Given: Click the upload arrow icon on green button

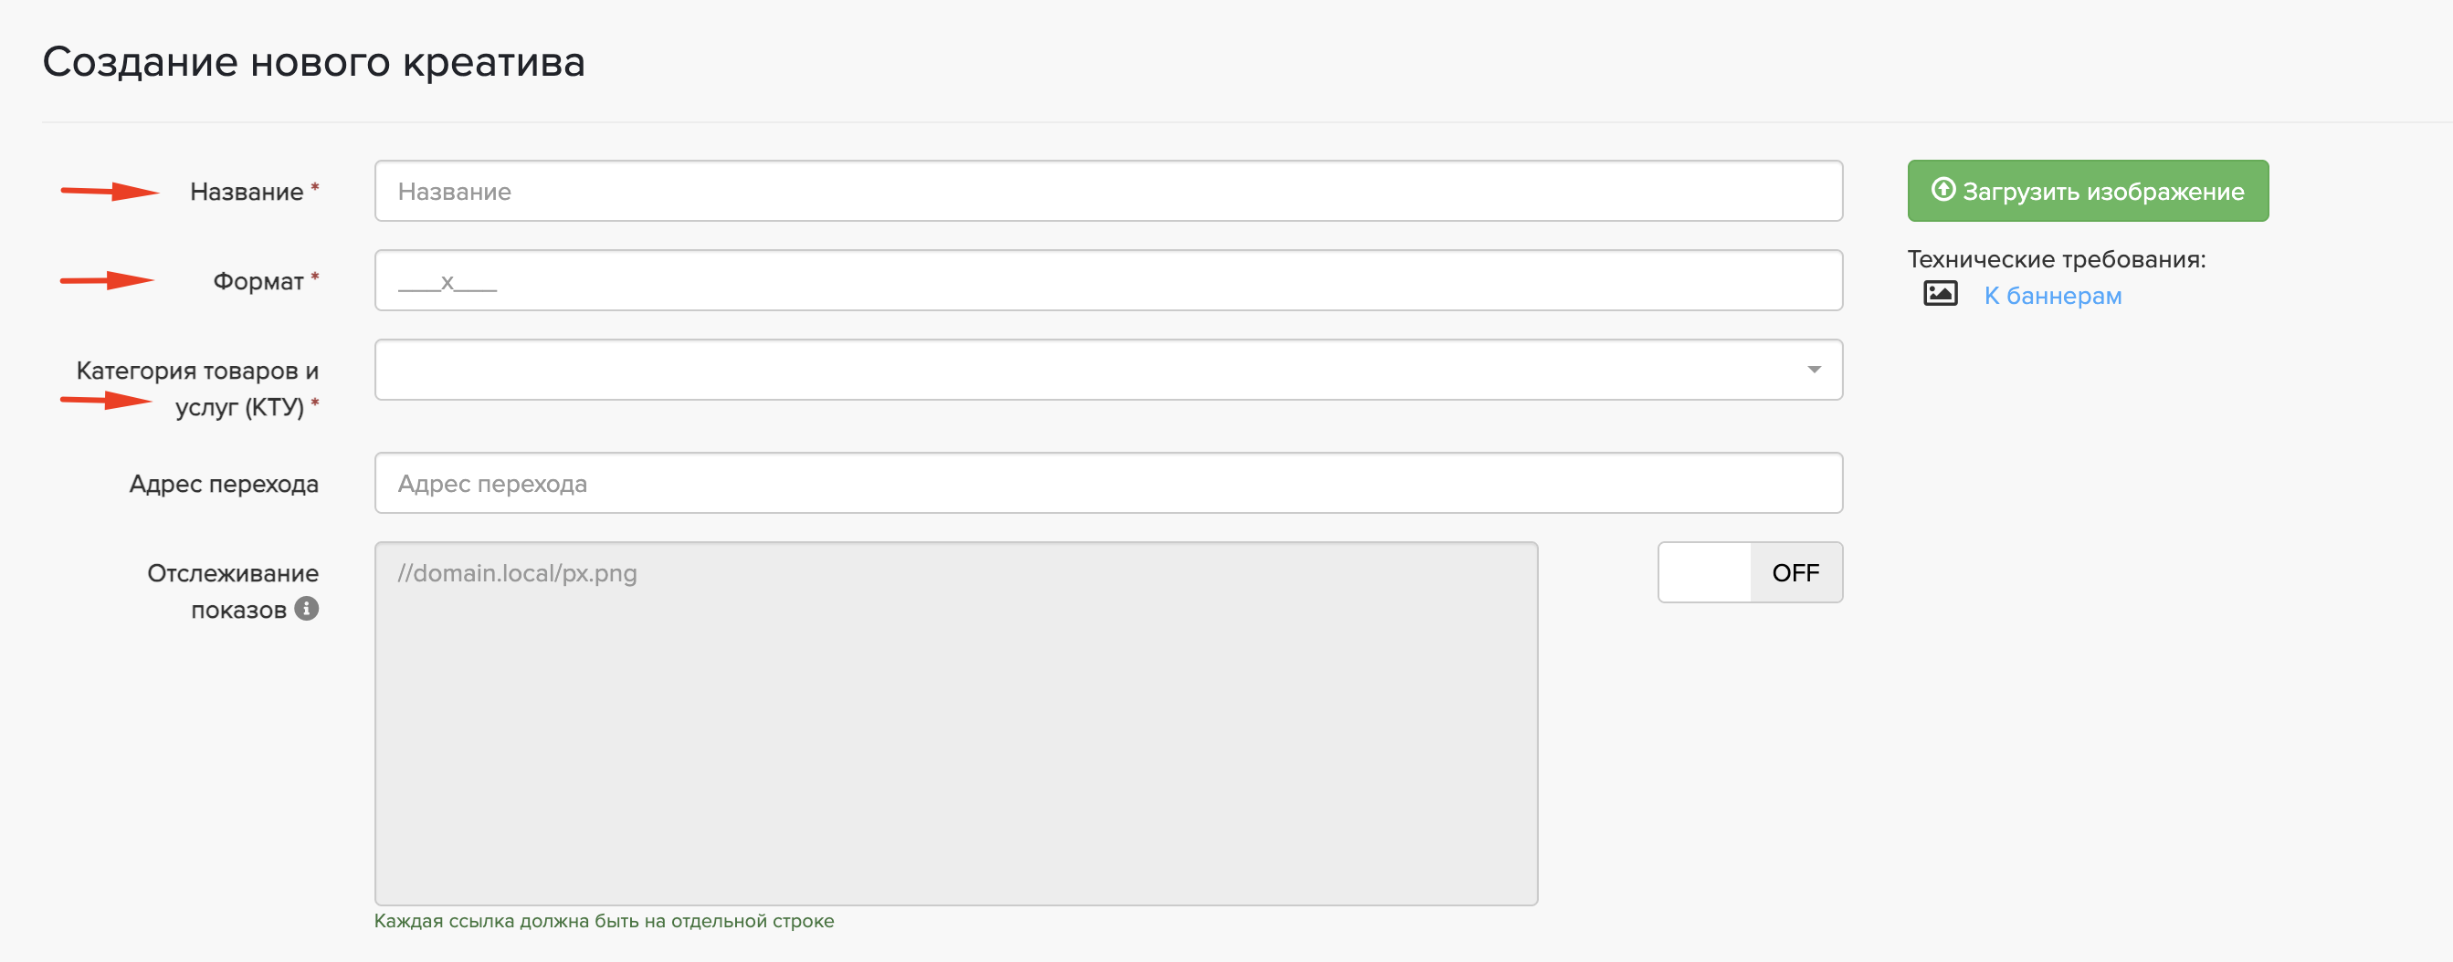Looking at the screenshot, I should coord(1942,191).
